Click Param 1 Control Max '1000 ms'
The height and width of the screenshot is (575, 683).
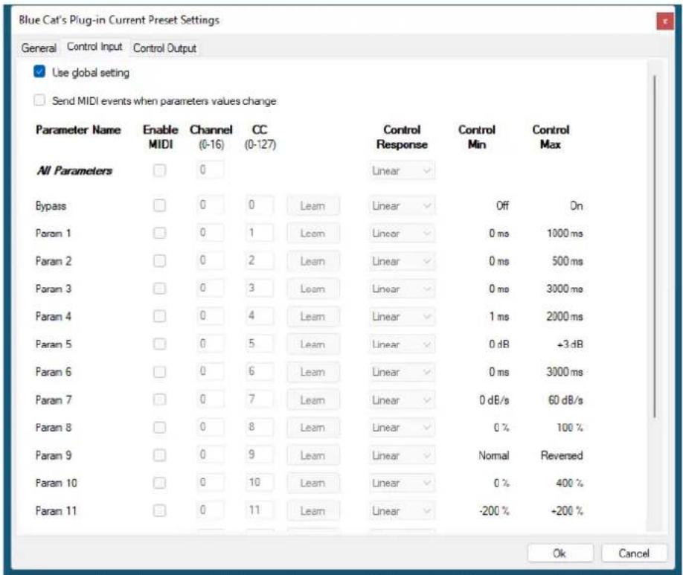tap(565, 234)
